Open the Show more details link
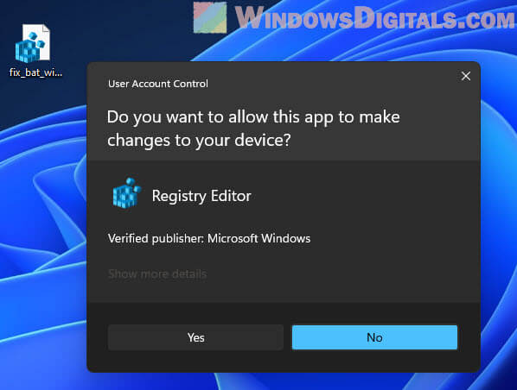 [x=157, y=274]
